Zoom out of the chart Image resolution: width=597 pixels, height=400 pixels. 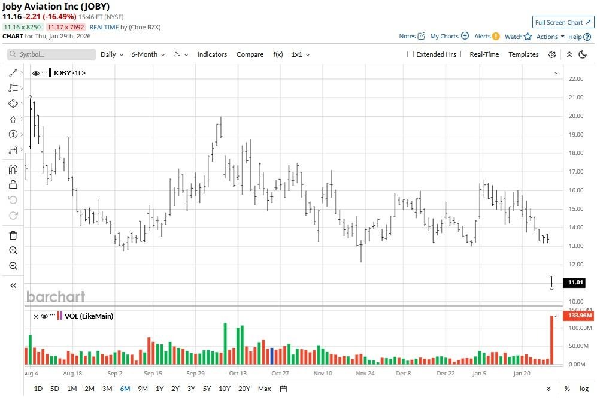click(x=13, y=266)
